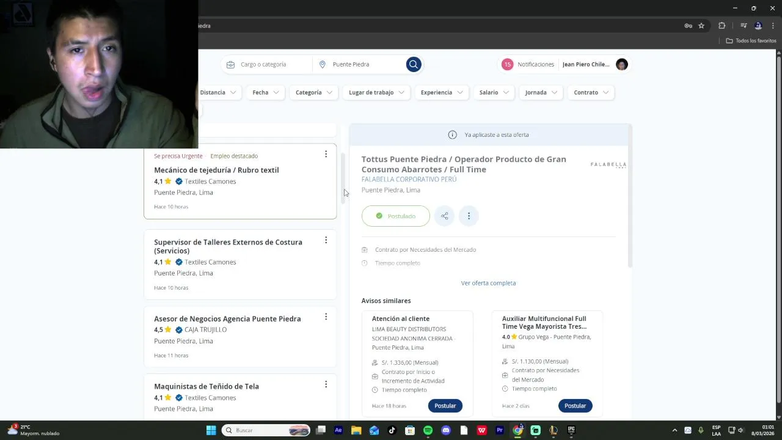Postular to Auxiliar Multifuncional job
Viewport: 782px width, 440px height.
575,406
